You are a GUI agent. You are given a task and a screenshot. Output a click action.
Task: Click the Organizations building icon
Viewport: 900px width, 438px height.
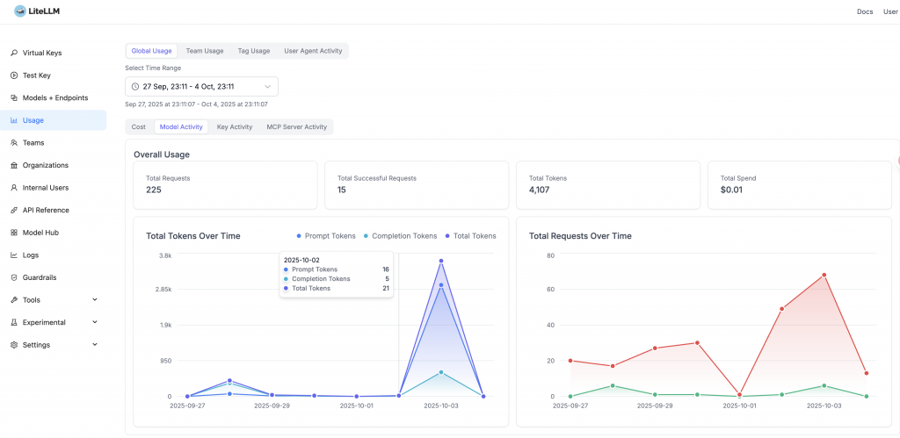(x=14, y=165)
